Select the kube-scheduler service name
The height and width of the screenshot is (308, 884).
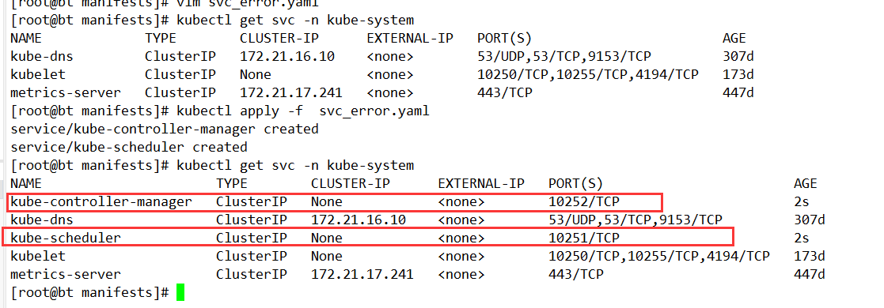[66, 239]
